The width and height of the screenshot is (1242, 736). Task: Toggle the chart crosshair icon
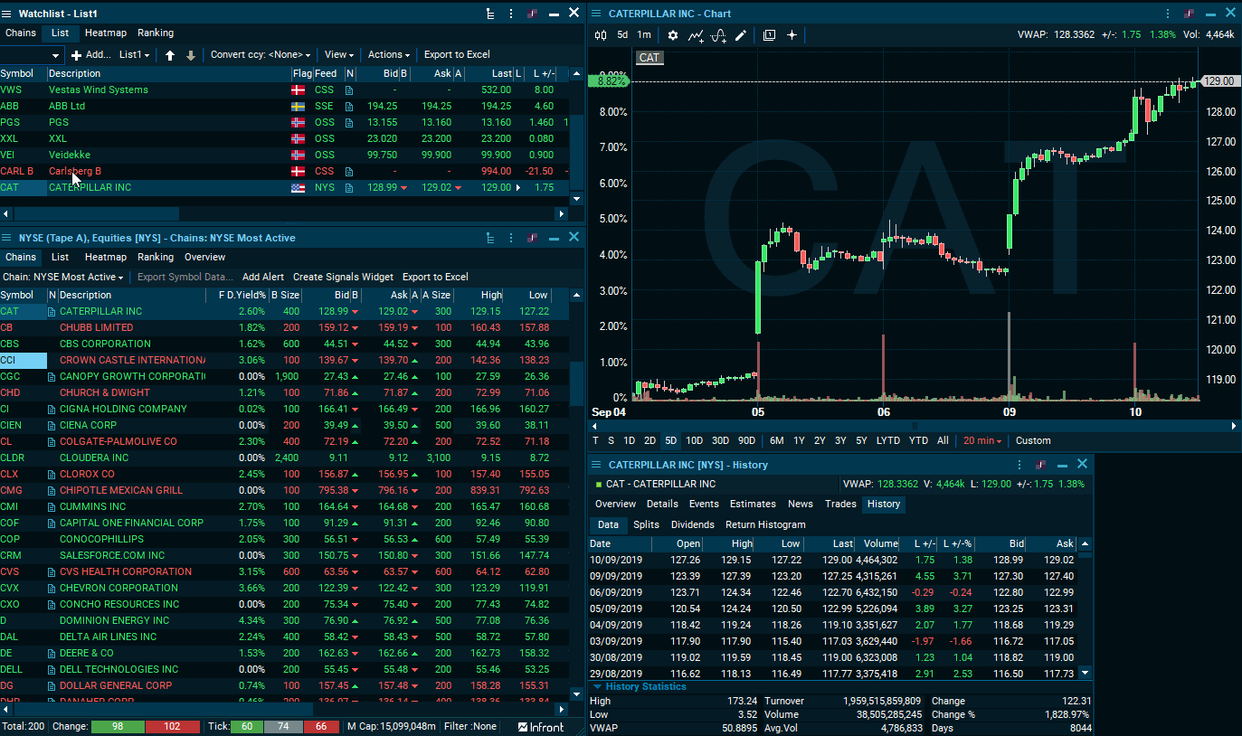click(x=792, y=35)
